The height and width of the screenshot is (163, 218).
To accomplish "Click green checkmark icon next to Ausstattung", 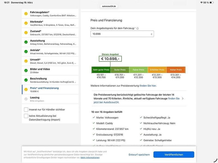I will click(26, 42).
